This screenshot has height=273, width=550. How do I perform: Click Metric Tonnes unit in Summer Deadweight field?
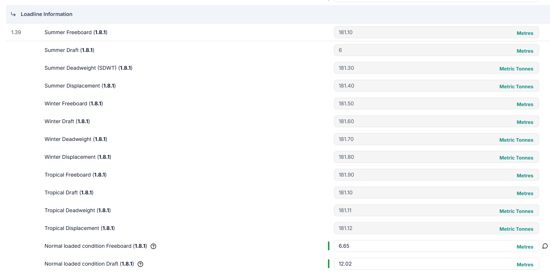tap(516, 69)
